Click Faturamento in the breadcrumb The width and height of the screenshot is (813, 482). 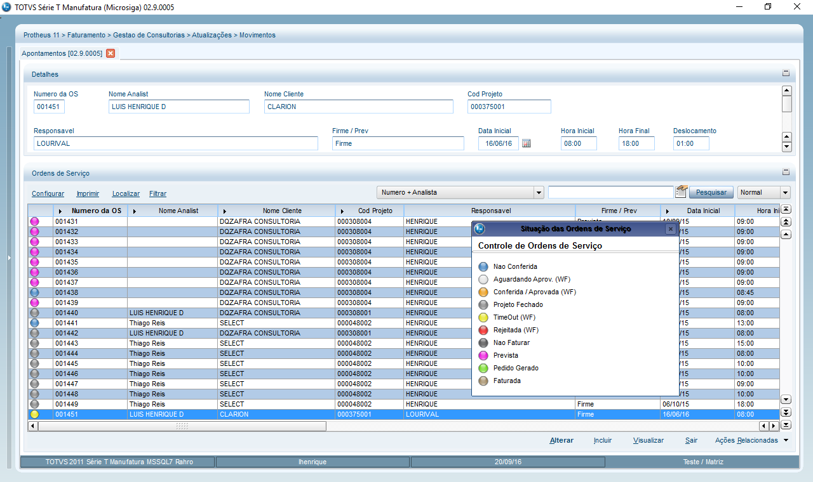point(86,35)
